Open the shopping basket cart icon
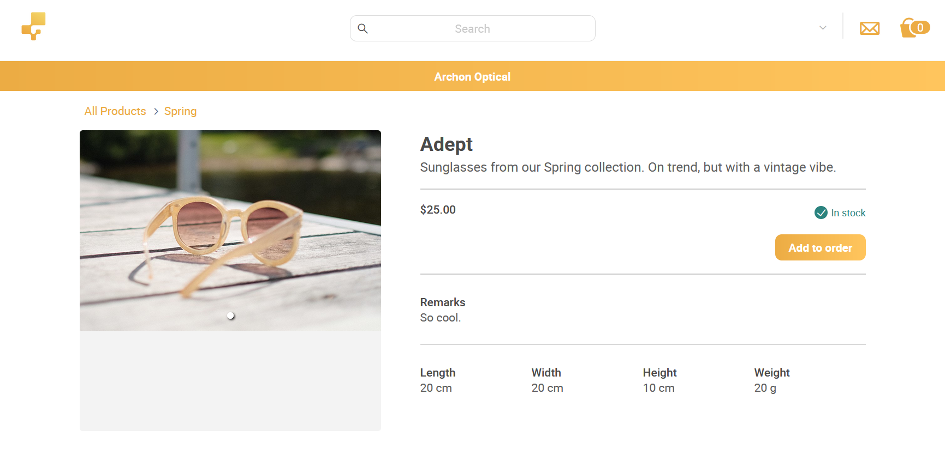This screenshot has width=945, height=461. click(x=909, y=28)
